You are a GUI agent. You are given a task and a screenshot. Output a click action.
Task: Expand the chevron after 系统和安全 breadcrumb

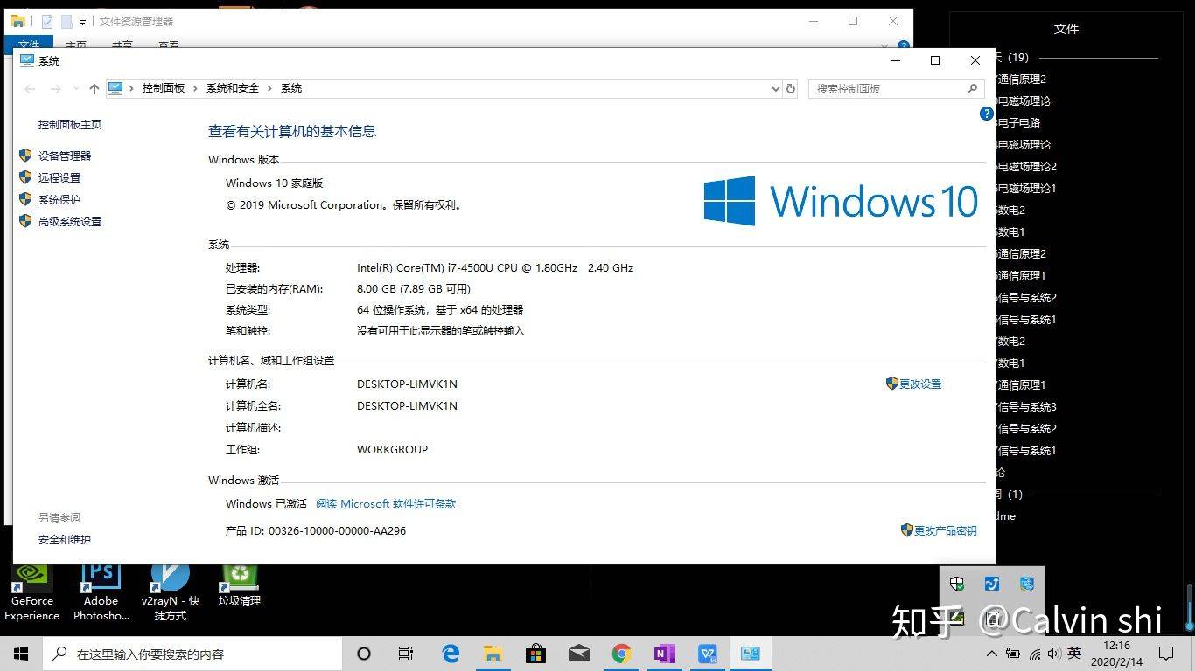tap(270, 88)
